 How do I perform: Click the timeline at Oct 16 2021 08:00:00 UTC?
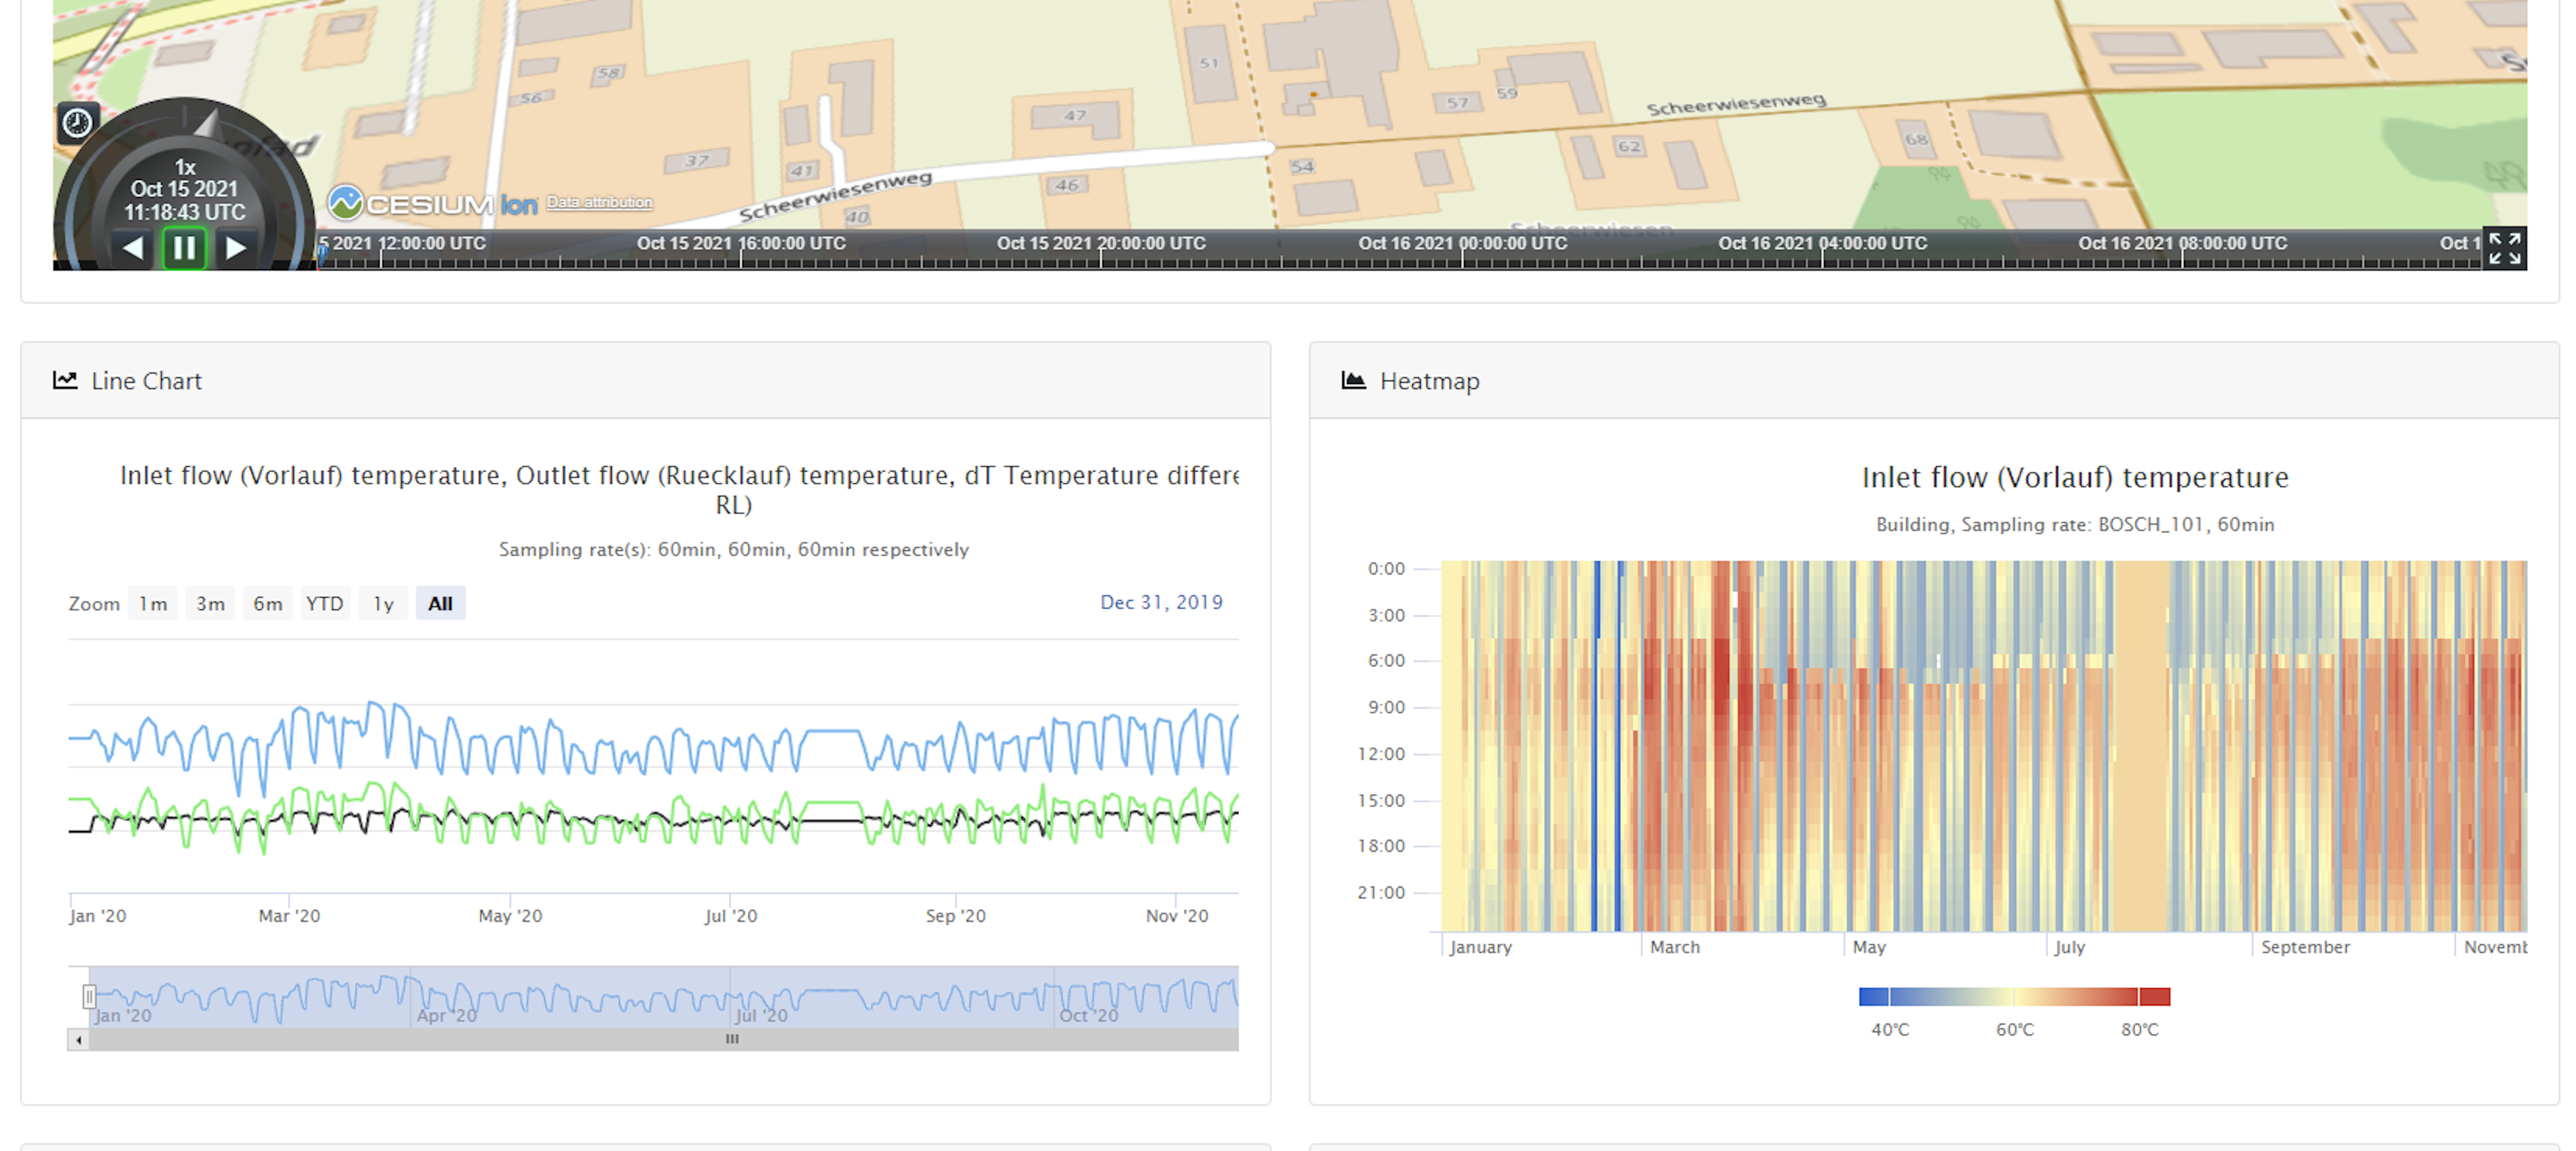(2182, 244)
